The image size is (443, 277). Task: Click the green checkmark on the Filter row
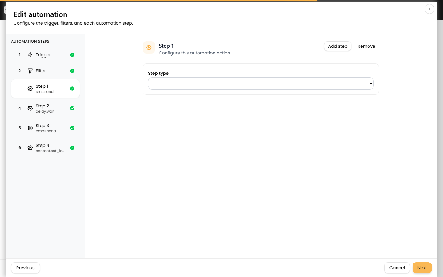tap(72, 71)
